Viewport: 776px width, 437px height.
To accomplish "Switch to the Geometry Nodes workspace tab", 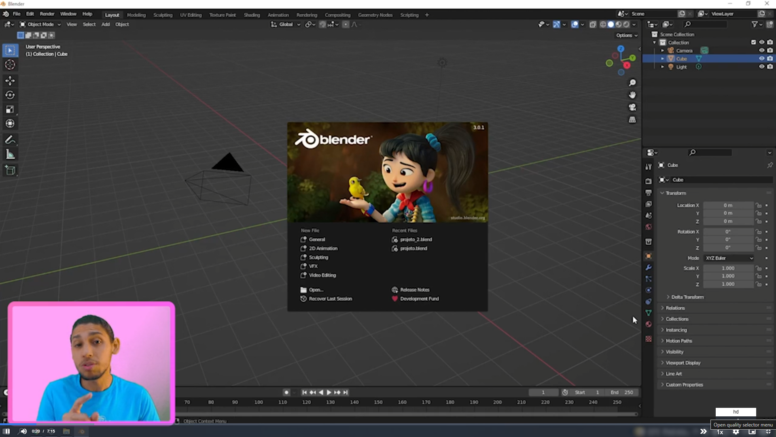I will 375,15.
